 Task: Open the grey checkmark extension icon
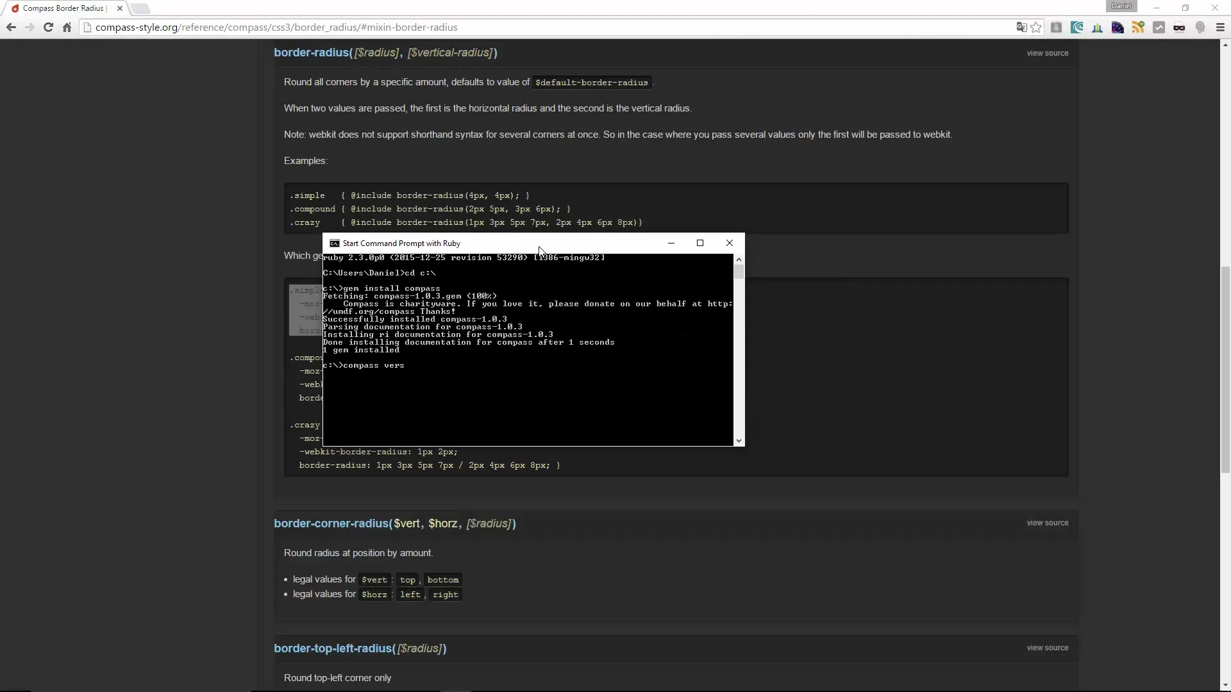pos(1159,28)
